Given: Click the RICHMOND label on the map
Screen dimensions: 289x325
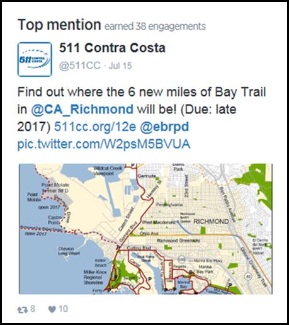Looking at the screenshot, I should [211, 221].
